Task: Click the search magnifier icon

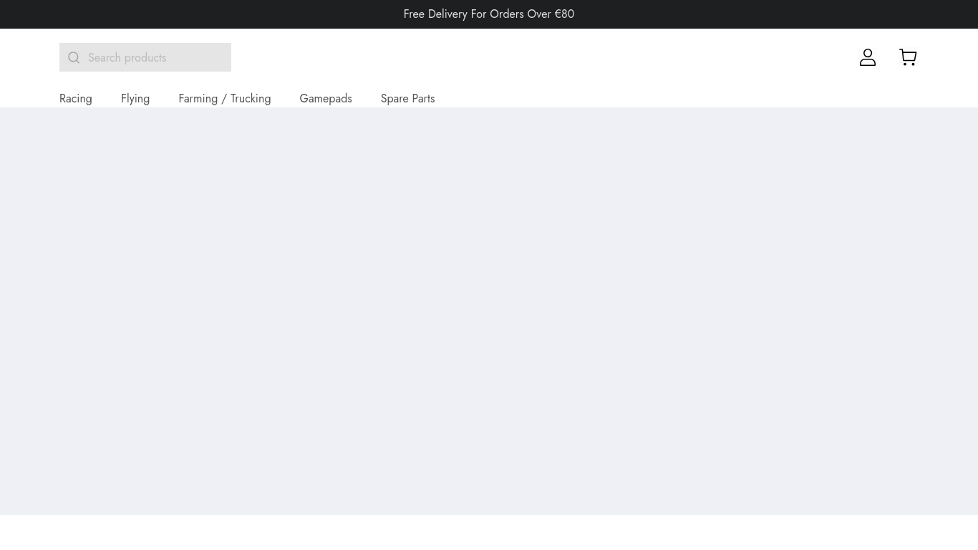Action: coord(74,58)
